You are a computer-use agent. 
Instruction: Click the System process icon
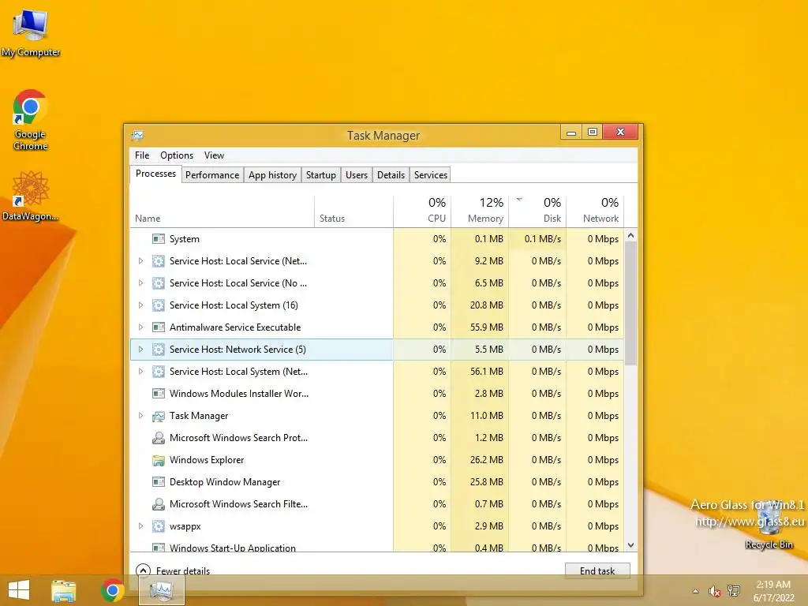158,239
